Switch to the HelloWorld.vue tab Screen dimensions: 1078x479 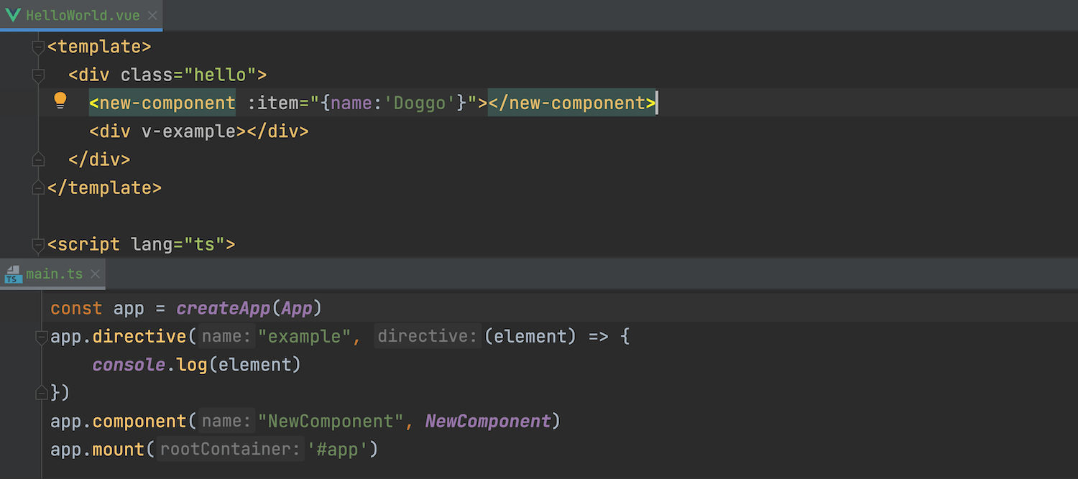tap(83, 15)
